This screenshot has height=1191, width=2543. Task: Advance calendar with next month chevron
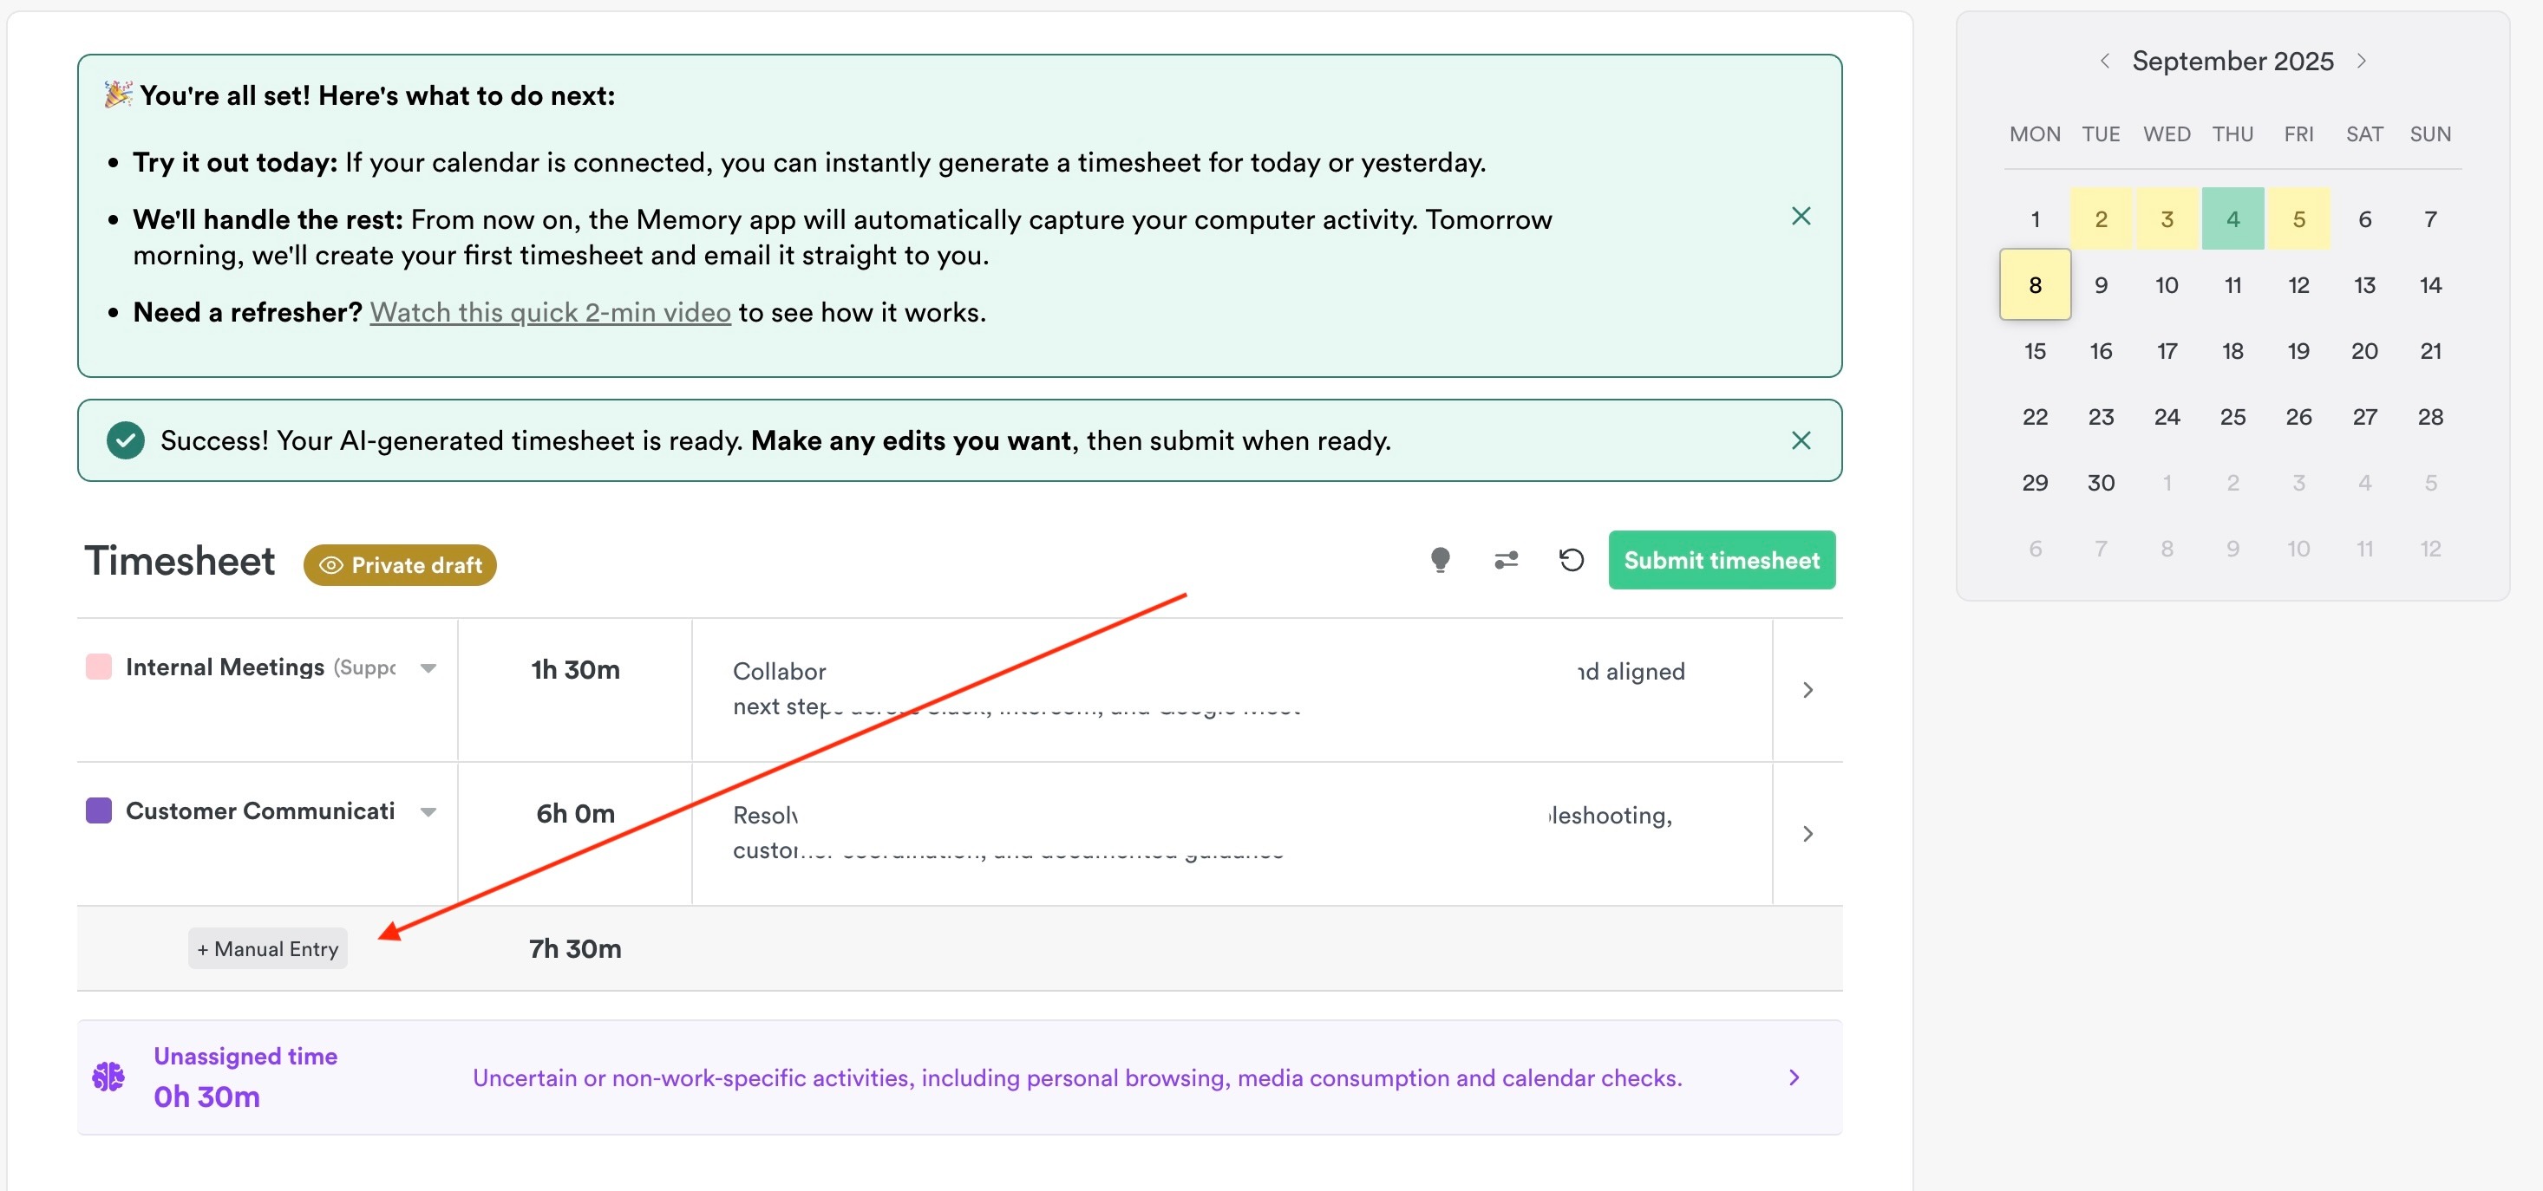2363,60
